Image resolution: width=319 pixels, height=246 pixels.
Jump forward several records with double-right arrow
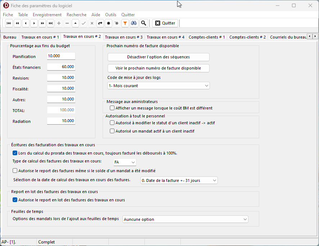pos(42,23)
